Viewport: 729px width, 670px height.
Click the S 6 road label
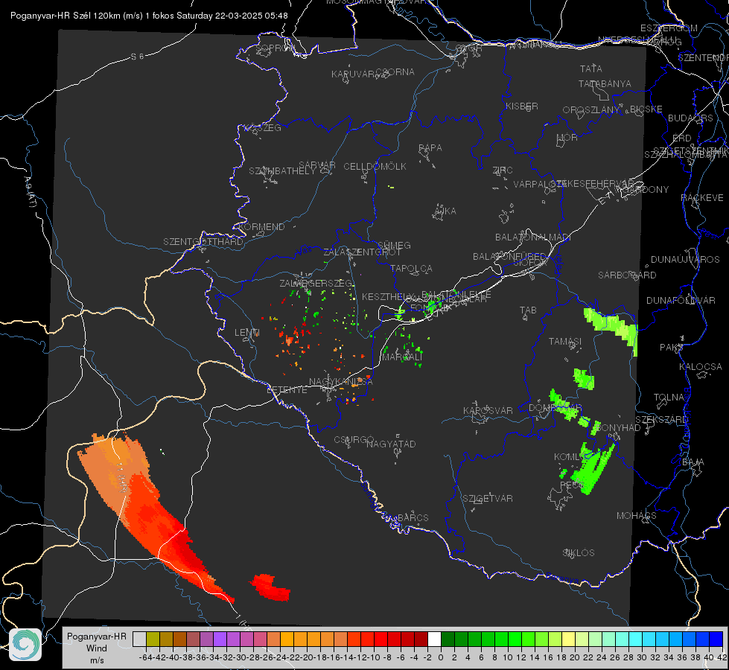tap(137, 57)
